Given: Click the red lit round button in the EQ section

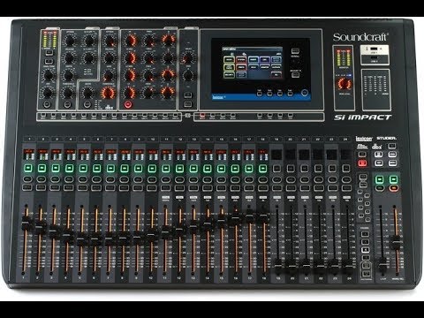Looking at the screenshot, I should pyautogui.click(x=128, y=104).
